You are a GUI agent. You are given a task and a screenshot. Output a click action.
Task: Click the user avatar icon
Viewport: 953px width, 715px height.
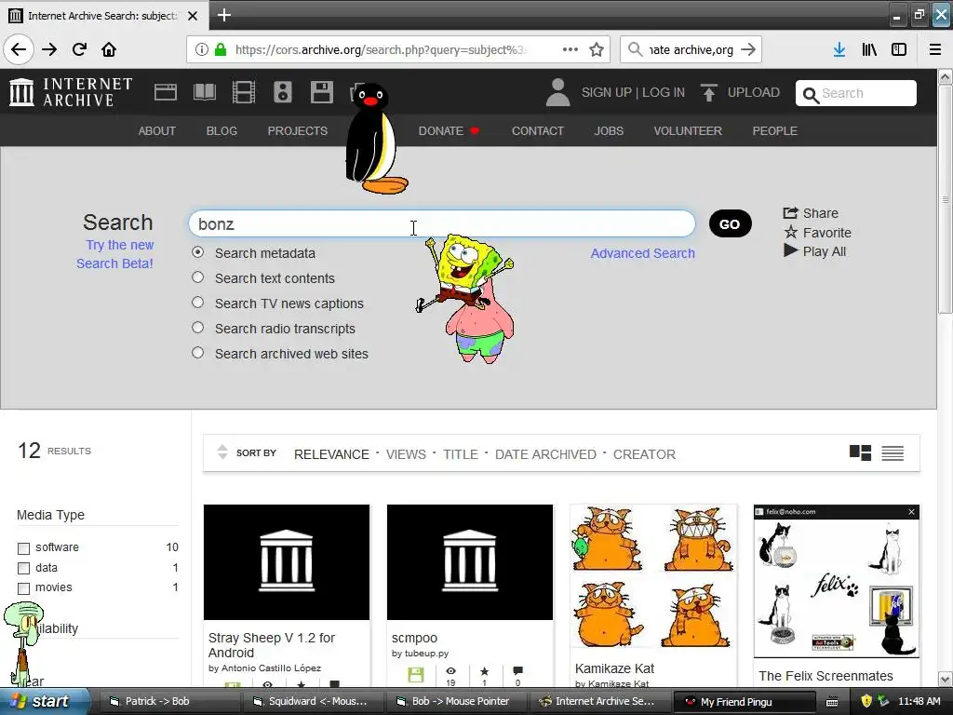click(x=557, y=92)
